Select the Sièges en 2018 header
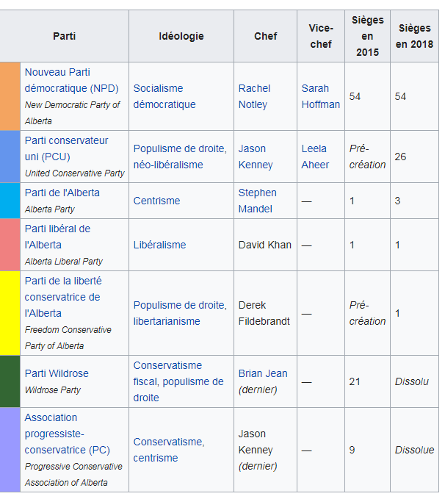 click(414, 36)
